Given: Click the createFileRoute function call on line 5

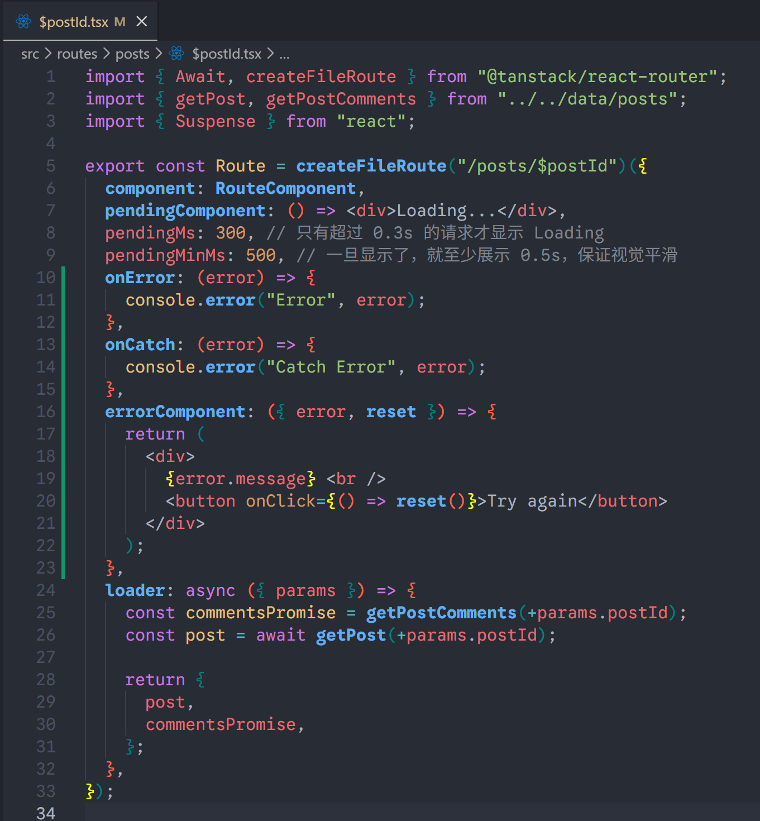Looking at the screenshot, I should (371, 166).
